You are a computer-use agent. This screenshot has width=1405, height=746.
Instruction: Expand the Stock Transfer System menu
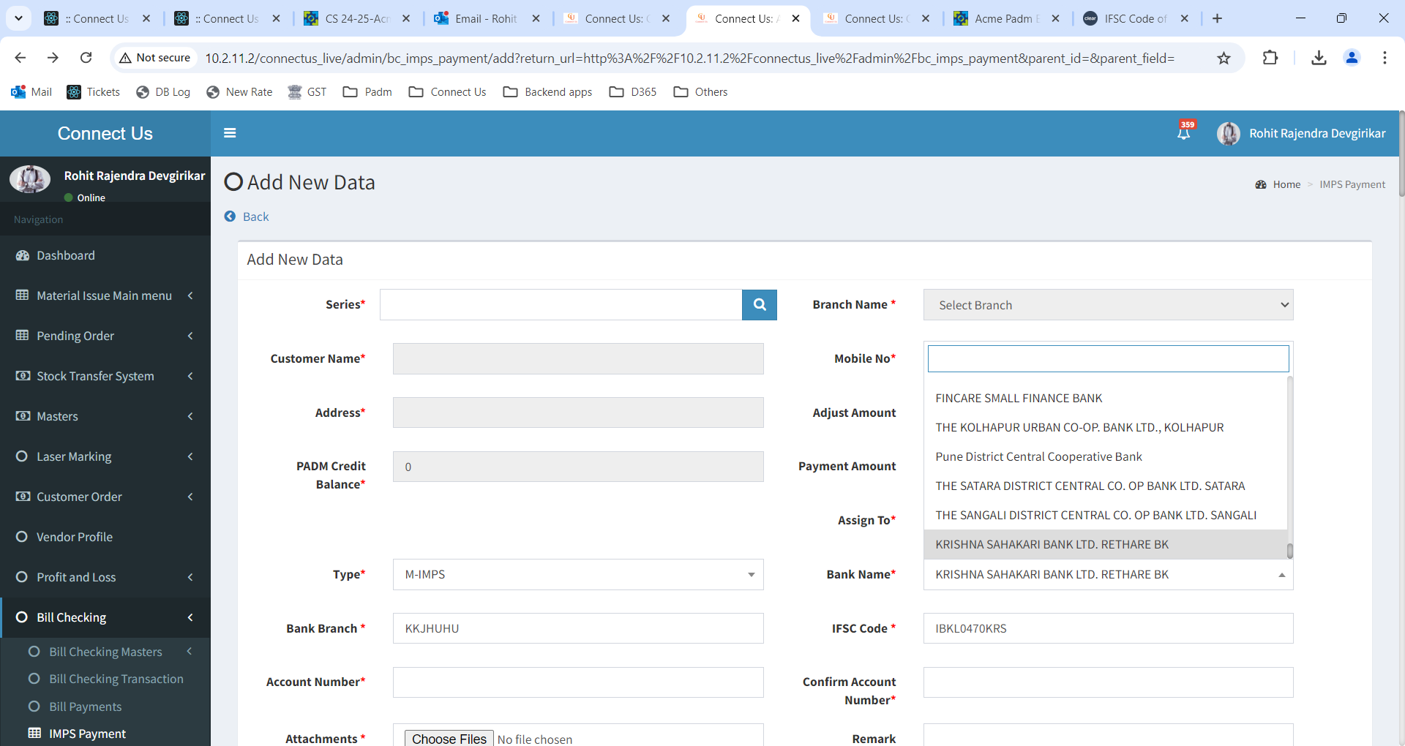[x=190, y=376]
